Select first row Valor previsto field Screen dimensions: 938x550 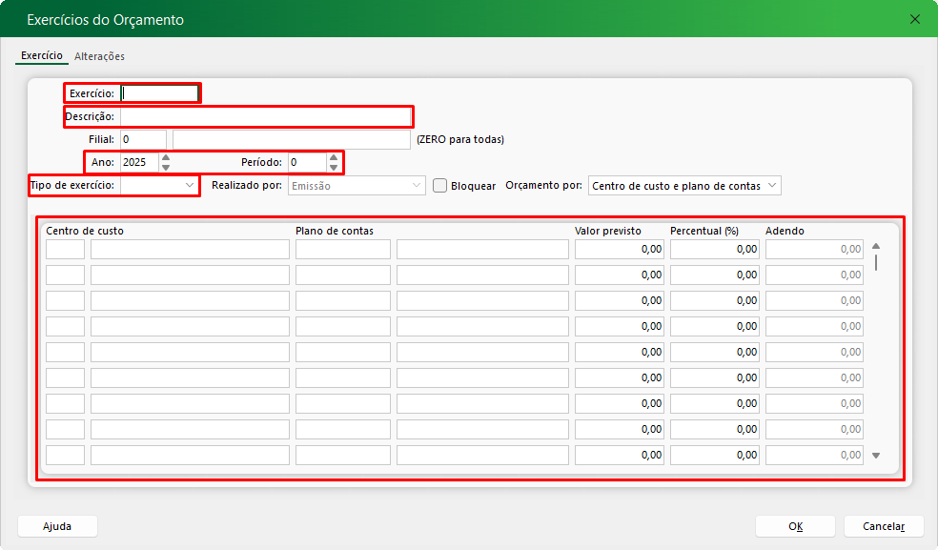click(619, 250)
